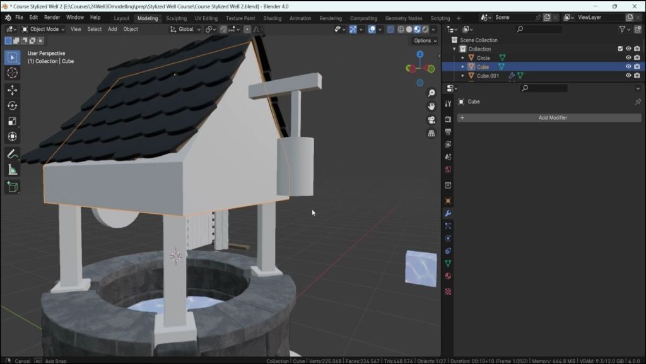Screen dimensions: 646x364
Task: Open the Scene properties tab
Action: point(448,157)
